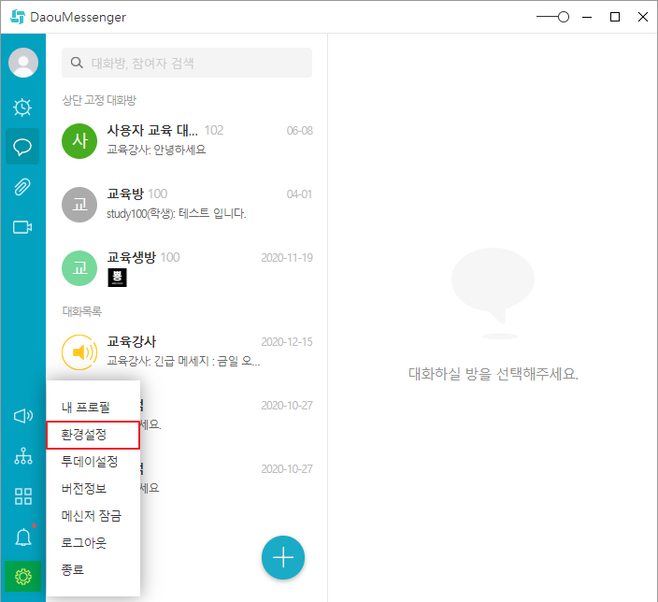The width and height of the screenshot is (658, 602).
Task: Open the apps grid icon
Action: pos(23,496)
